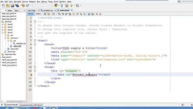Open the Run Project dropdown arrow
This screenshot has width=193, height=109.
click(74, 5)
